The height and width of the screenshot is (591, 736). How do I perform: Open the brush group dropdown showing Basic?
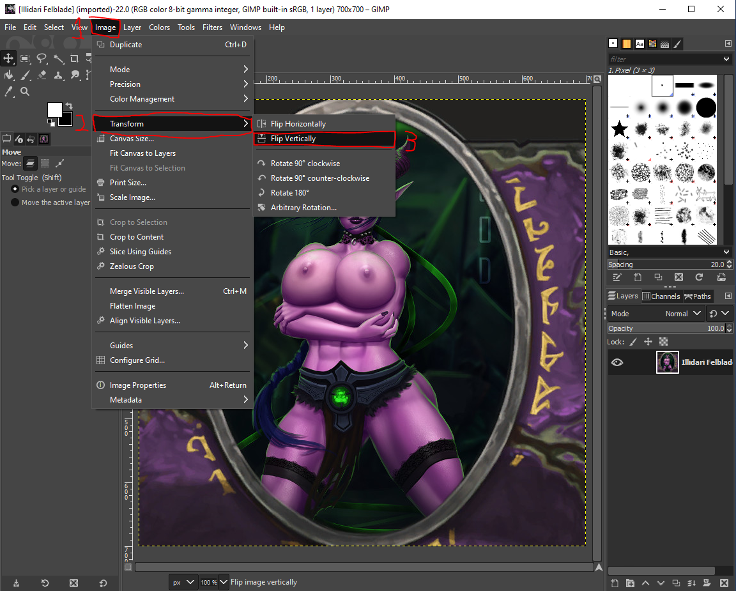(x=670, y=252)
